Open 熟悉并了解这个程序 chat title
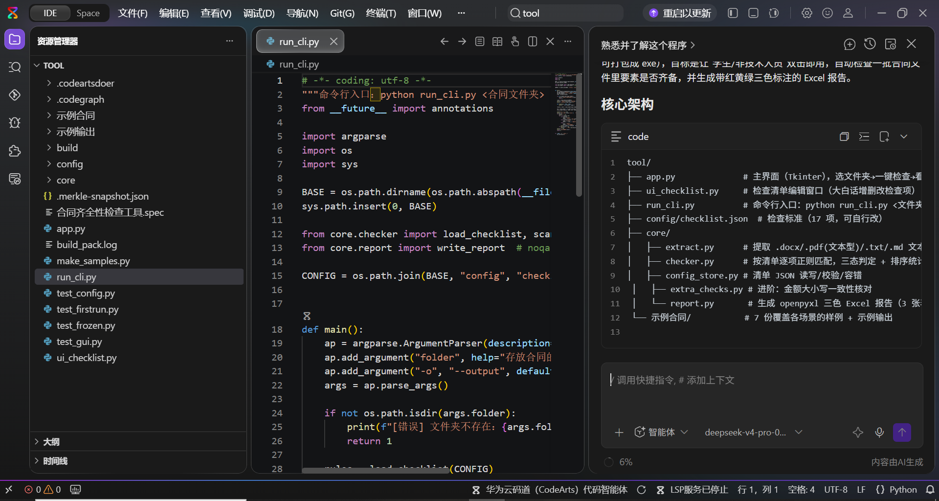 click(648, 46)
